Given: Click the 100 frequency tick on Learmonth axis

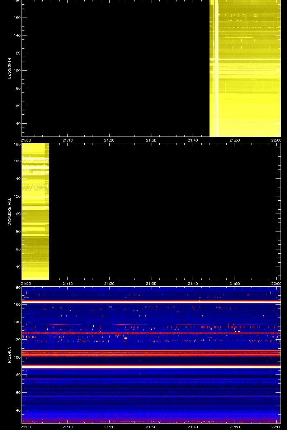Looking at the screenshot, I should [17, 71].
